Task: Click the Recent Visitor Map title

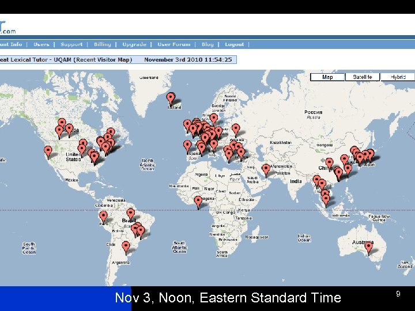Action: (x=103, y=60)
